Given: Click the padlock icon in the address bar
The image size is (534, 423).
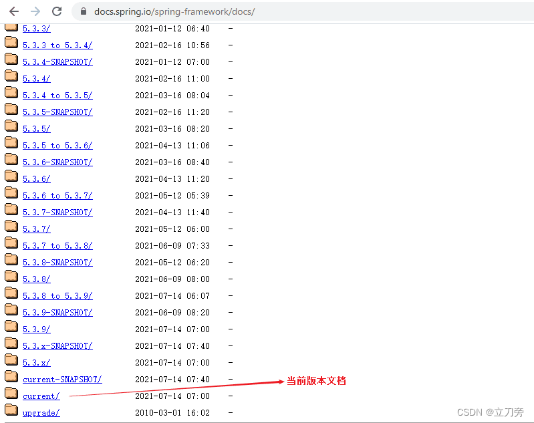Looking at the screenshot, I should tap(83, 11).
